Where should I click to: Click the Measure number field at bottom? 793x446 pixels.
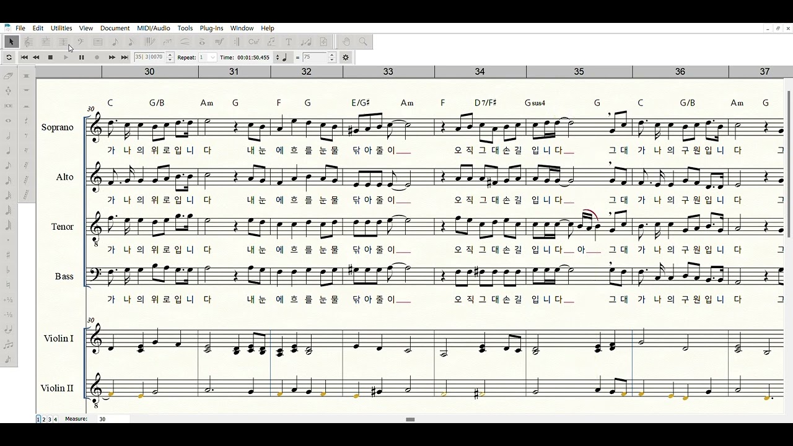click(113, 419)
